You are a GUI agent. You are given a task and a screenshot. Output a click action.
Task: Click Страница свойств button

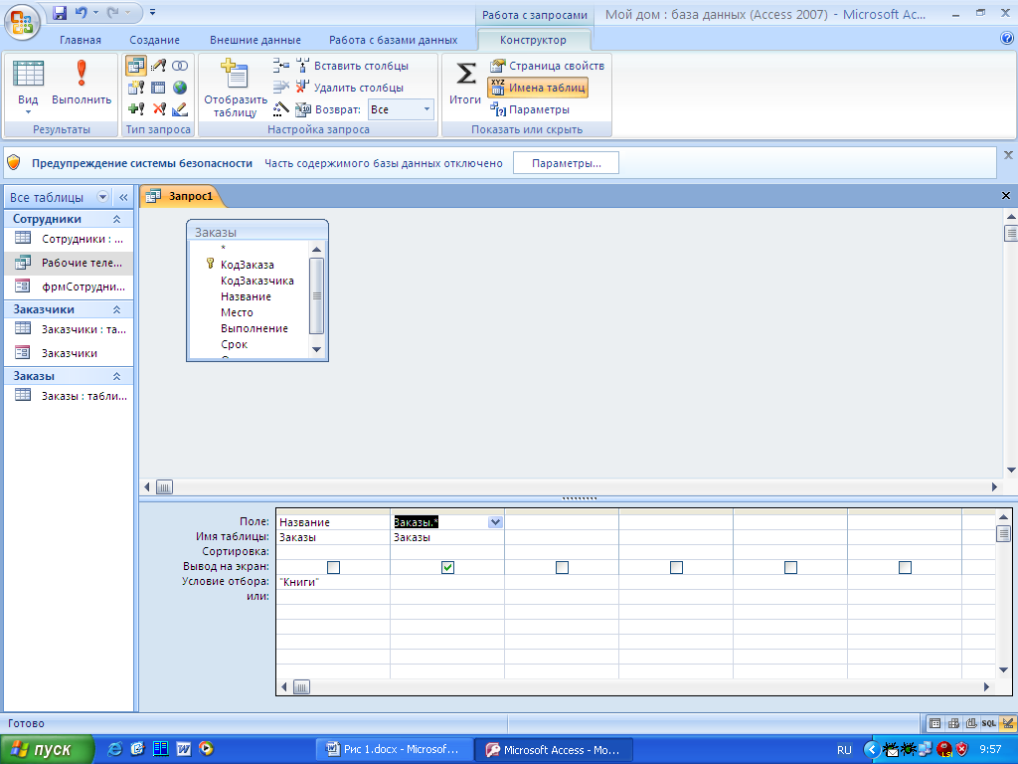coord(548,66)
